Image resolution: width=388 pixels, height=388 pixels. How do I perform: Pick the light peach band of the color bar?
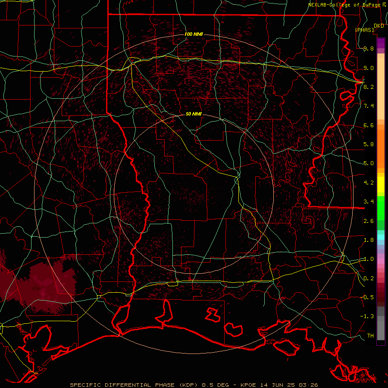coord(381,88)
